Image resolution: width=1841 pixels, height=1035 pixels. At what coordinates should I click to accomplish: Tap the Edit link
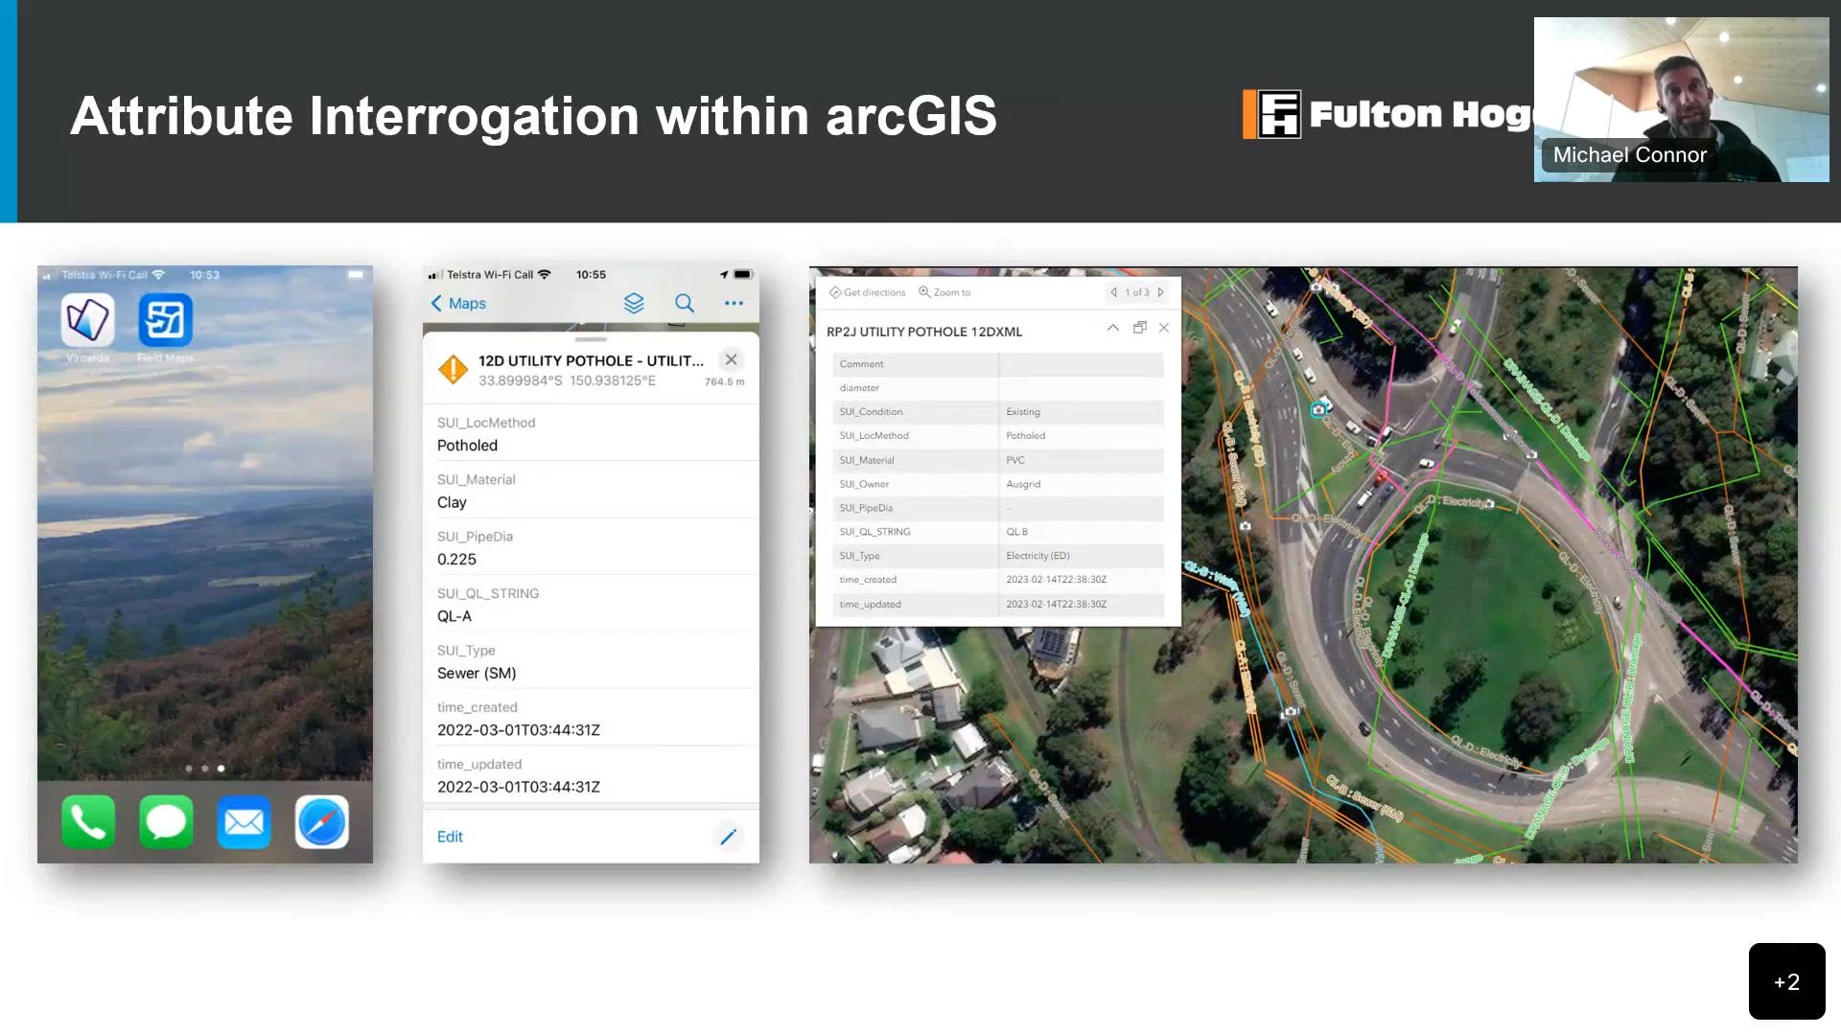tap(450, 837)
